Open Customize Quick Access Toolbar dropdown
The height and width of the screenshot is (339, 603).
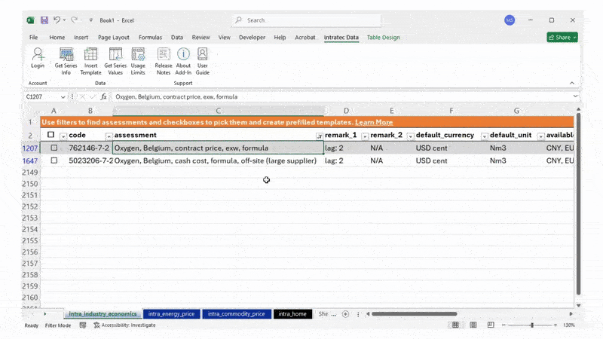point(91,20)
